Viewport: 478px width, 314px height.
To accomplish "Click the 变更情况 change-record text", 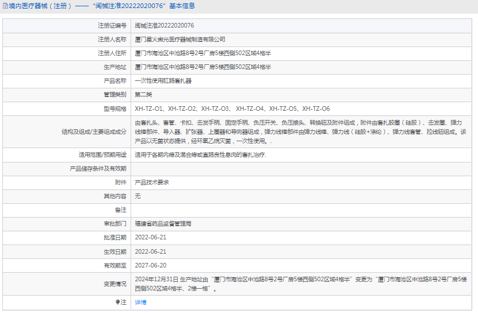I will 301,284.
